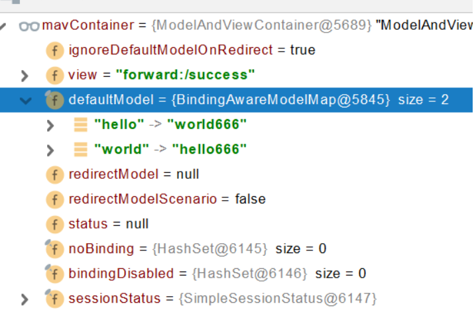The image size is (474, 312).
Task: Click field icon of ignoreDefaultModelOnRedirect
Action: pos(55,50)
